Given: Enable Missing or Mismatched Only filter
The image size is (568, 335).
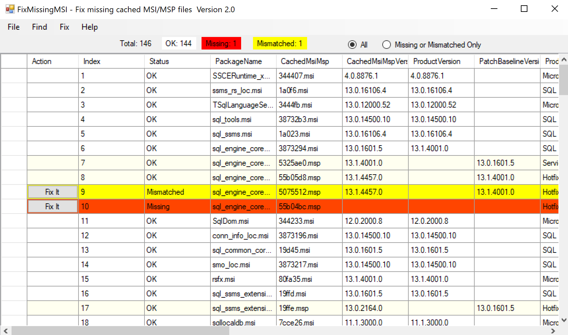Looking at the screenshot, I should point(386,45).
